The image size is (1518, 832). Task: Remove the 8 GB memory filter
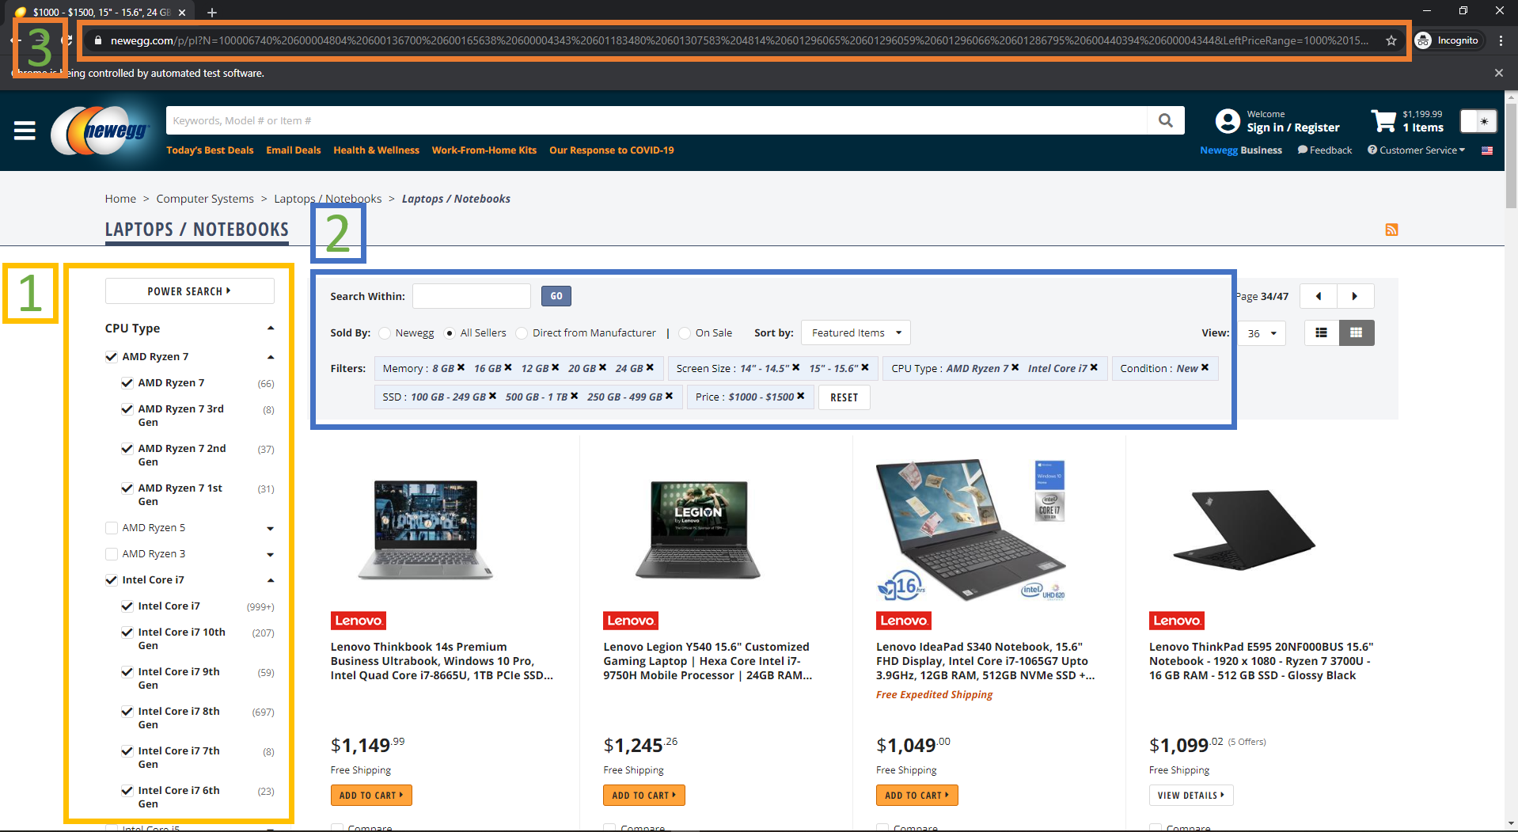(x=461, y=367)
